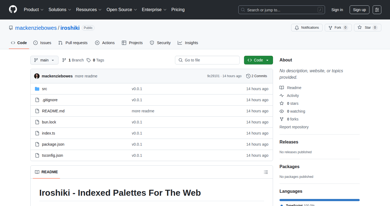The image size is (390, 206).
Task: Click the search magnifier icon in header
Action: tap(243, 10)
